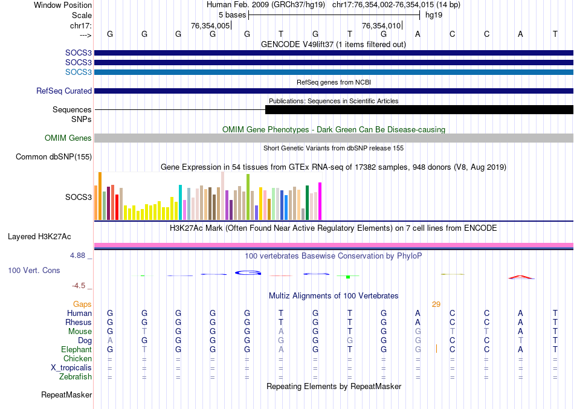The image size is (574, 409).
Task: Click the OMIM Gene Phenotypes green title
Action: (334, 130)
